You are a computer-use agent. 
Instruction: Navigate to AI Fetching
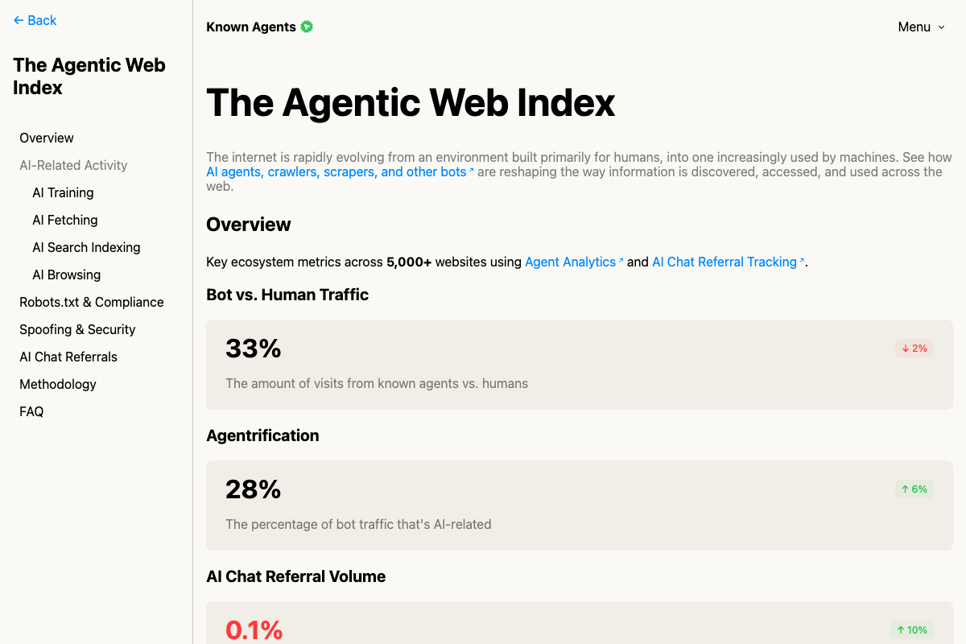click(65, 220)
